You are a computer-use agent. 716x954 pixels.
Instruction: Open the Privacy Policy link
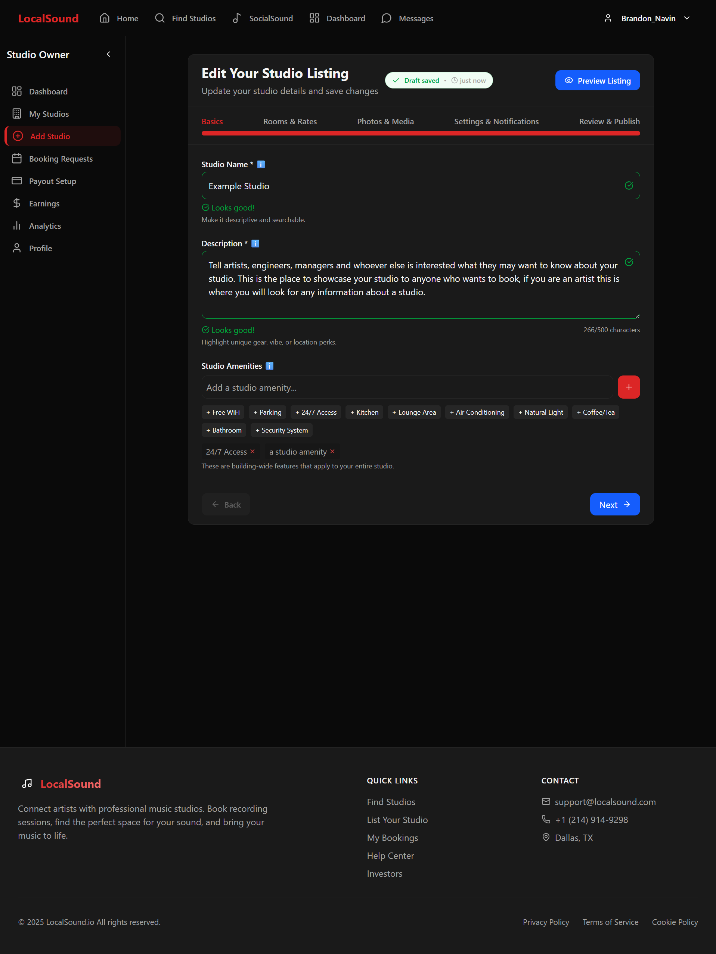pos(546,922)
